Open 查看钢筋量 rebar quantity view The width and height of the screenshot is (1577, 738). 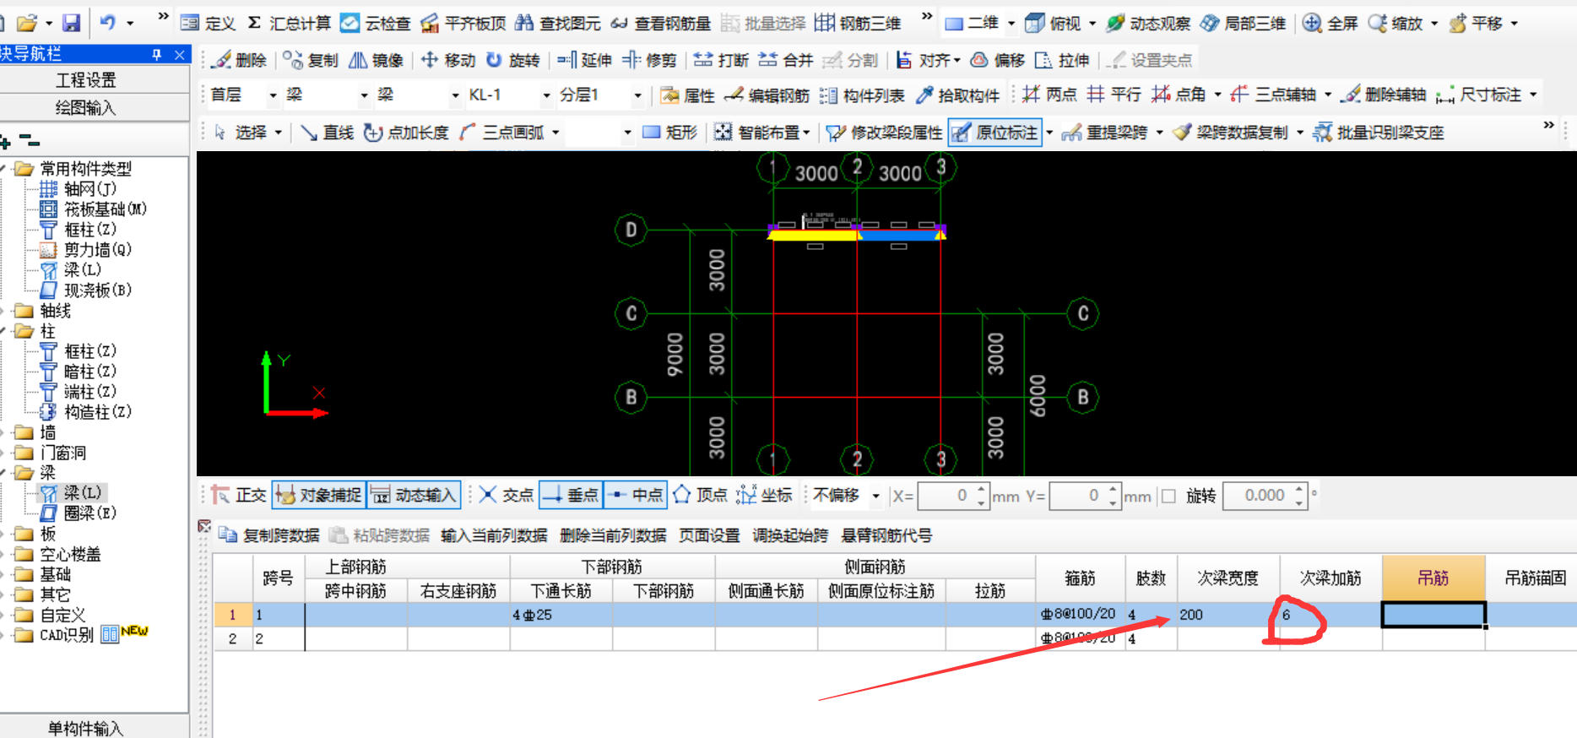coord(660,23)
